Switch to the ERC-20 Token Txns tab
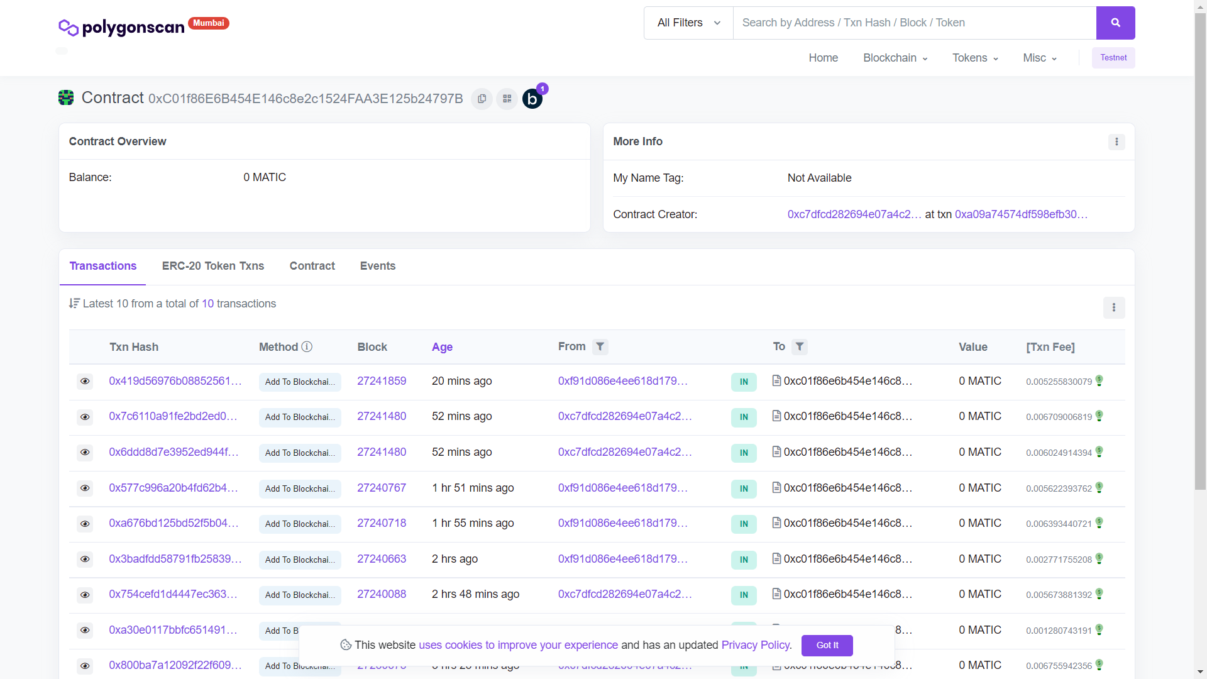Screen dimensions: 1207x679 coord(212,266)
